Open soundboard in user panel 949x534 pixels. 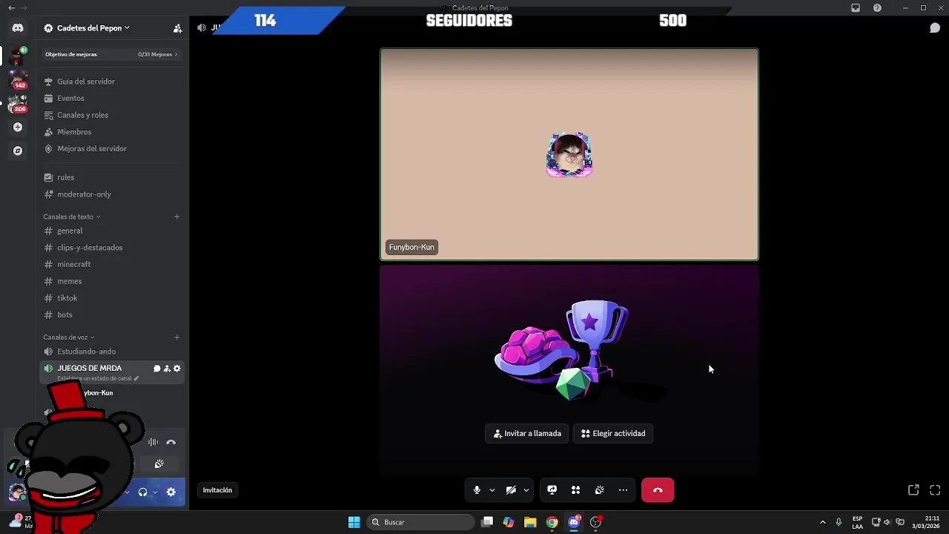(x=159, y=464)
